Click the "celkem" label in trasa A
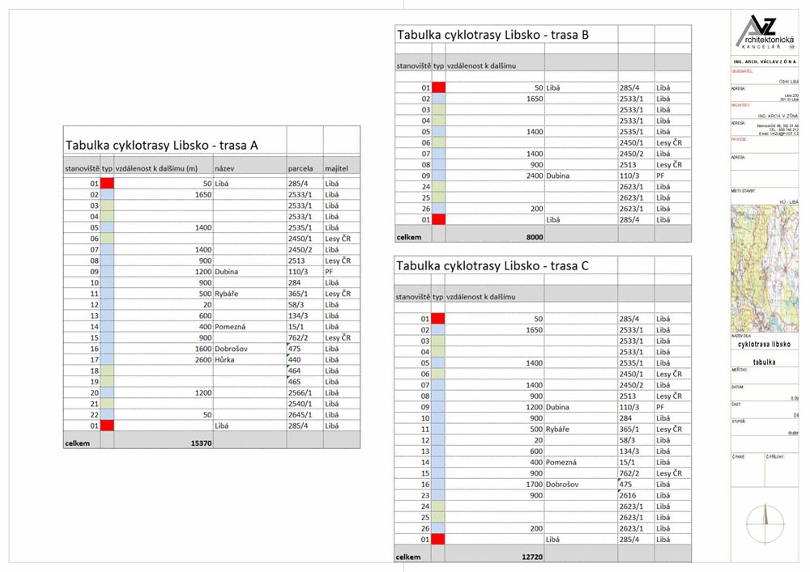810x572 pixels. (78, 443)
